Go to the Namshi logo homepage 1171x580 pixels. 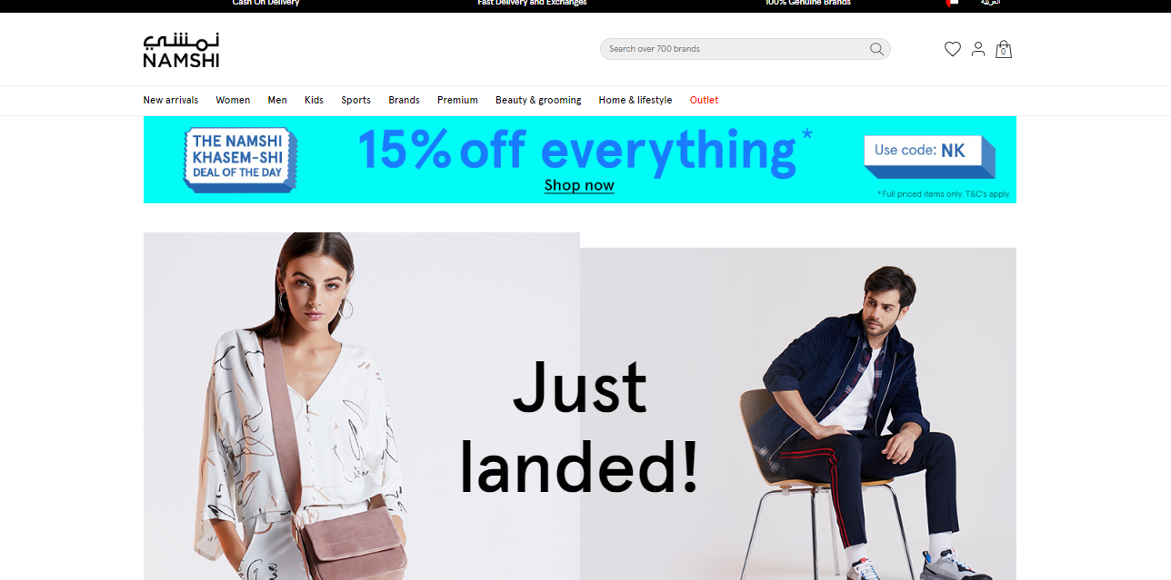coord(181,51)
